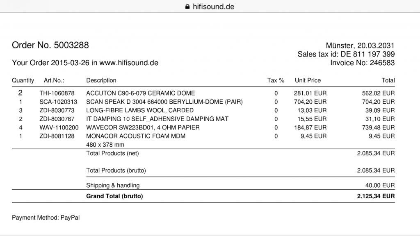The width and height of the screenshot is (420, 236).
Task: Click the Shipping & handling label
Action: pos(113,186)
